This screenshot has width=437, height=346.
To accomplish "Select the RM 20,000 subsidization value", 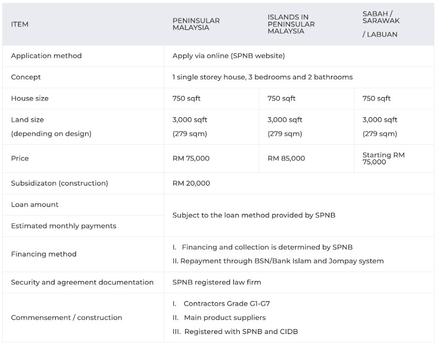I will coord(191,183).
